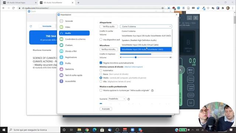236x133 pixels.
Task: Click the Windows taskbar search box
Action: pos(34,130)
